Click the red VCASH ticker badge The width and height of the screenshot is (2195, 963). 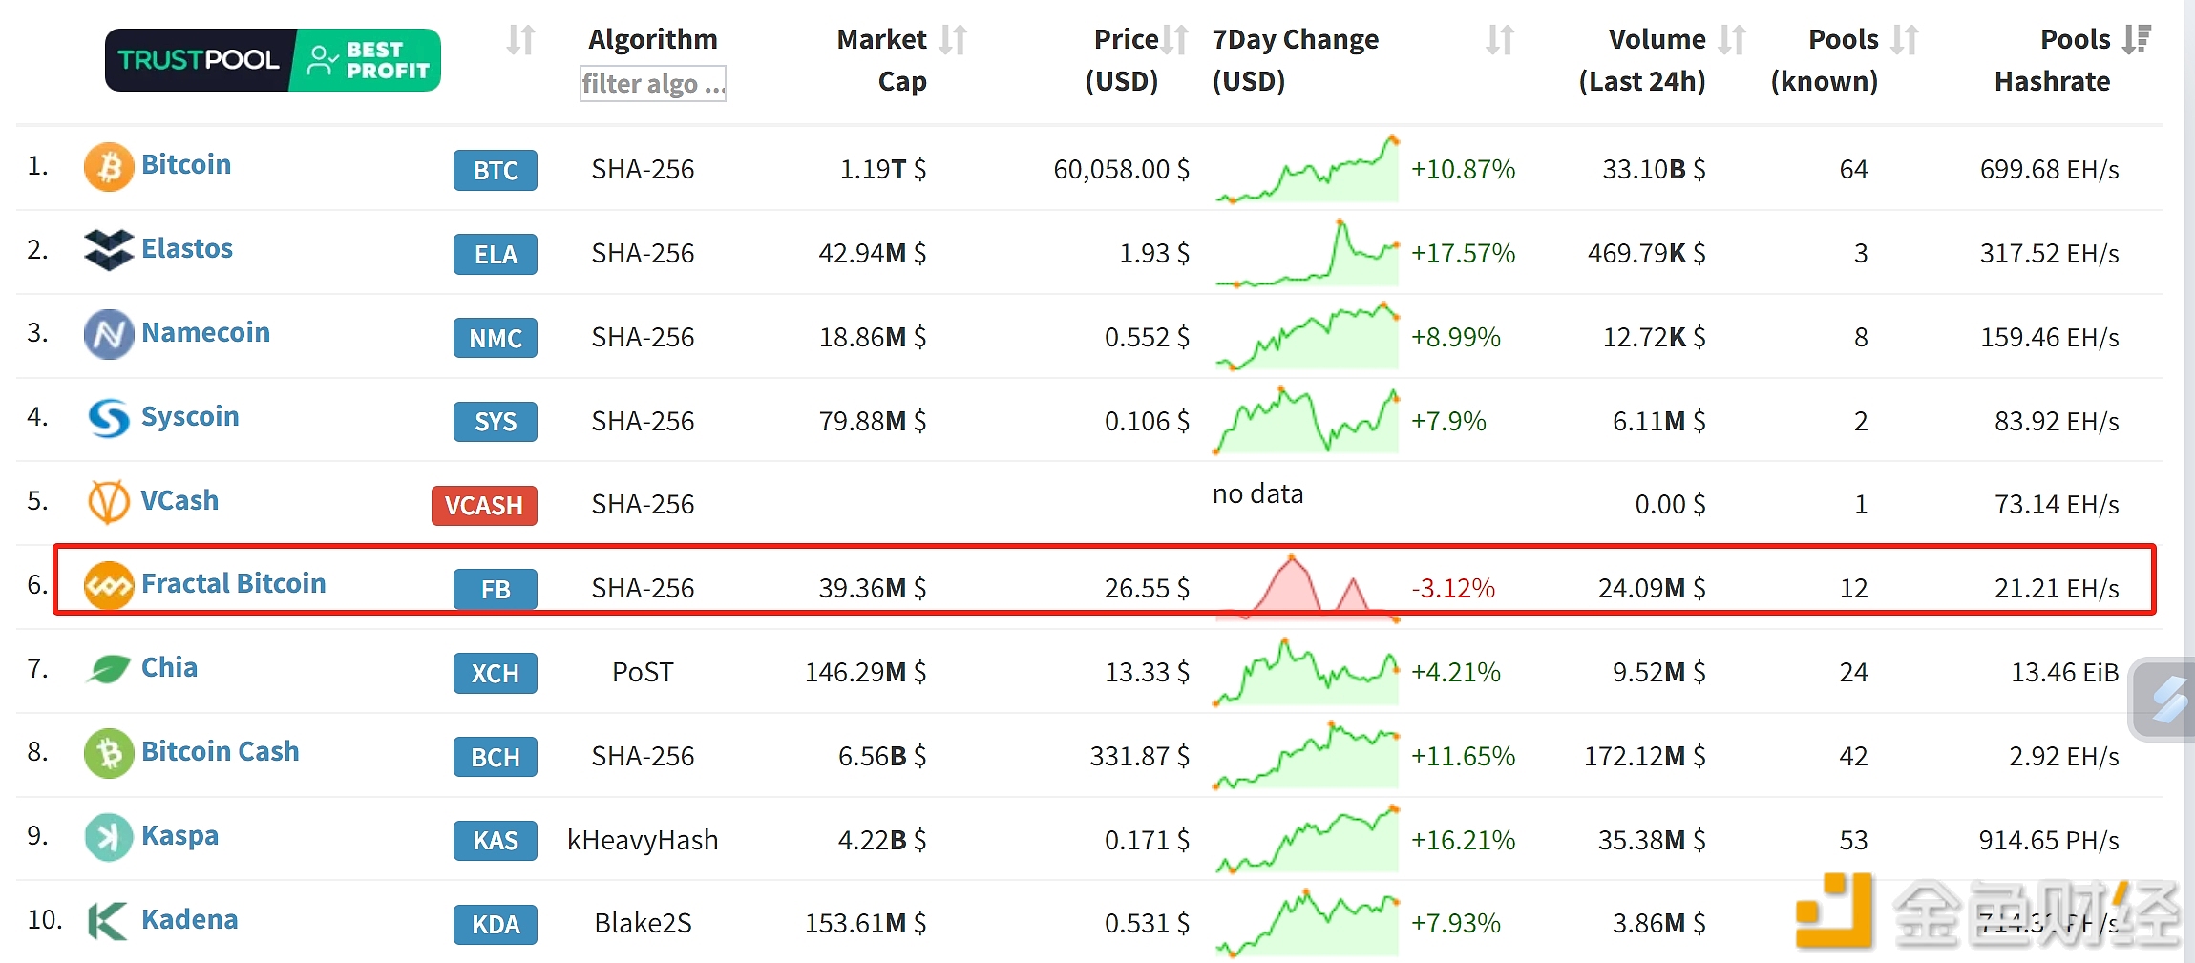(x=484, y=506)
